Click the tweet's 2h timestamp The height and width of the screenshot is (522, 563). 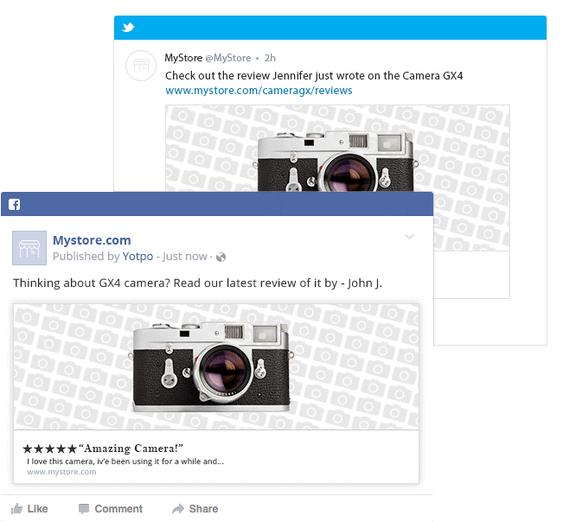tap(270, 58)
